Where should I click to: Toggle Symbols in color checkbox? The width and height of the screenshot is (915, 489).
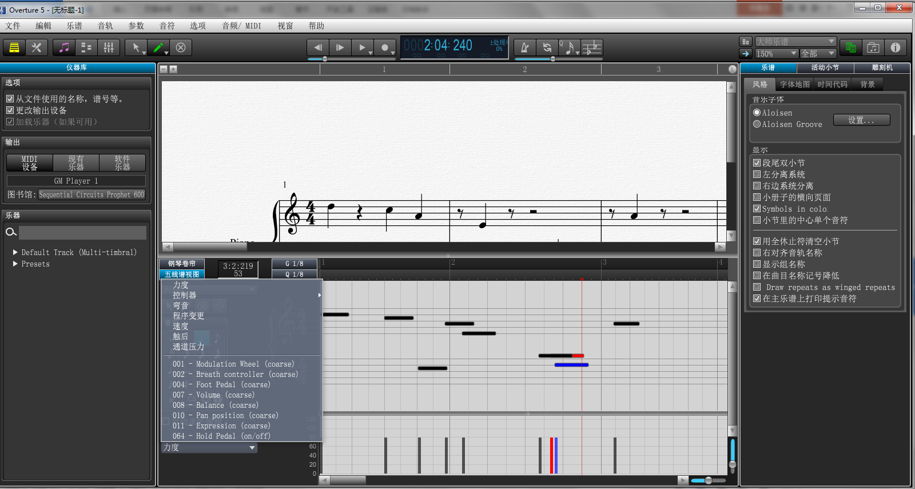coord(757,209)
